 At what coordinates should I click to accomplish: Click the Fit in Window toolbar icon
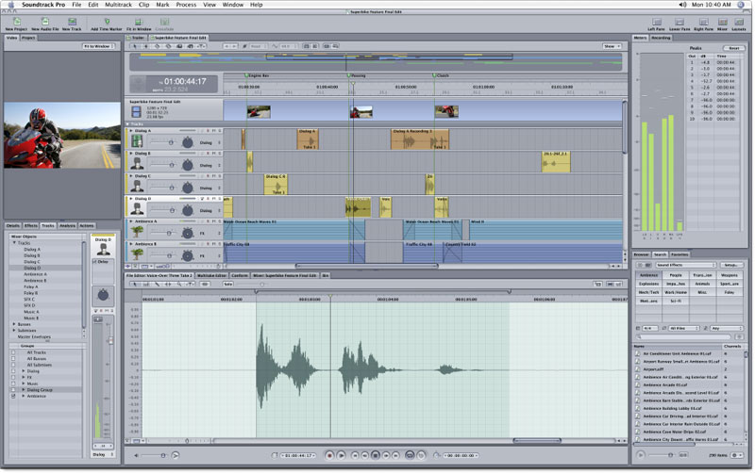point(139,22)
